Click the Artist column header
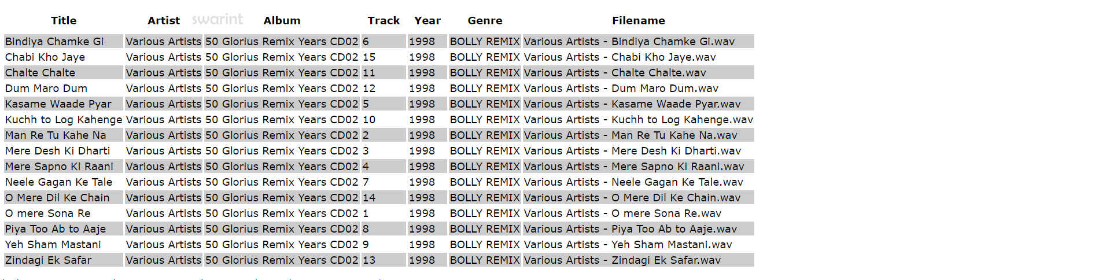The width and height of the screenshot is (1106, 280). click(164, 21)
